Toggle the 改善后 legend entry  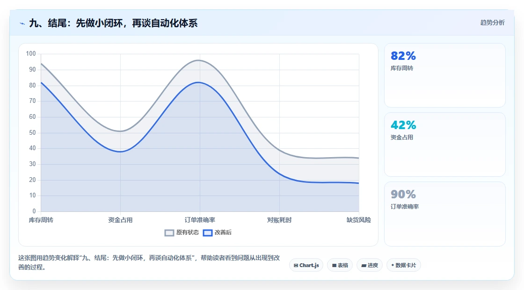tap(217, 232)
